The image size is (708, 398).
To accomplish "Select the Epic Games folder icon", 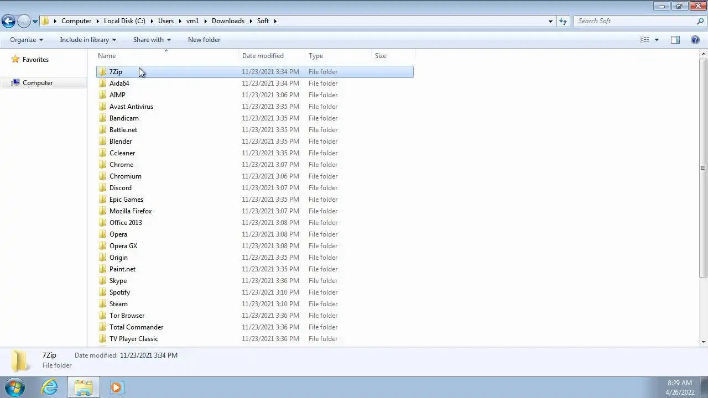I will 103,200.
